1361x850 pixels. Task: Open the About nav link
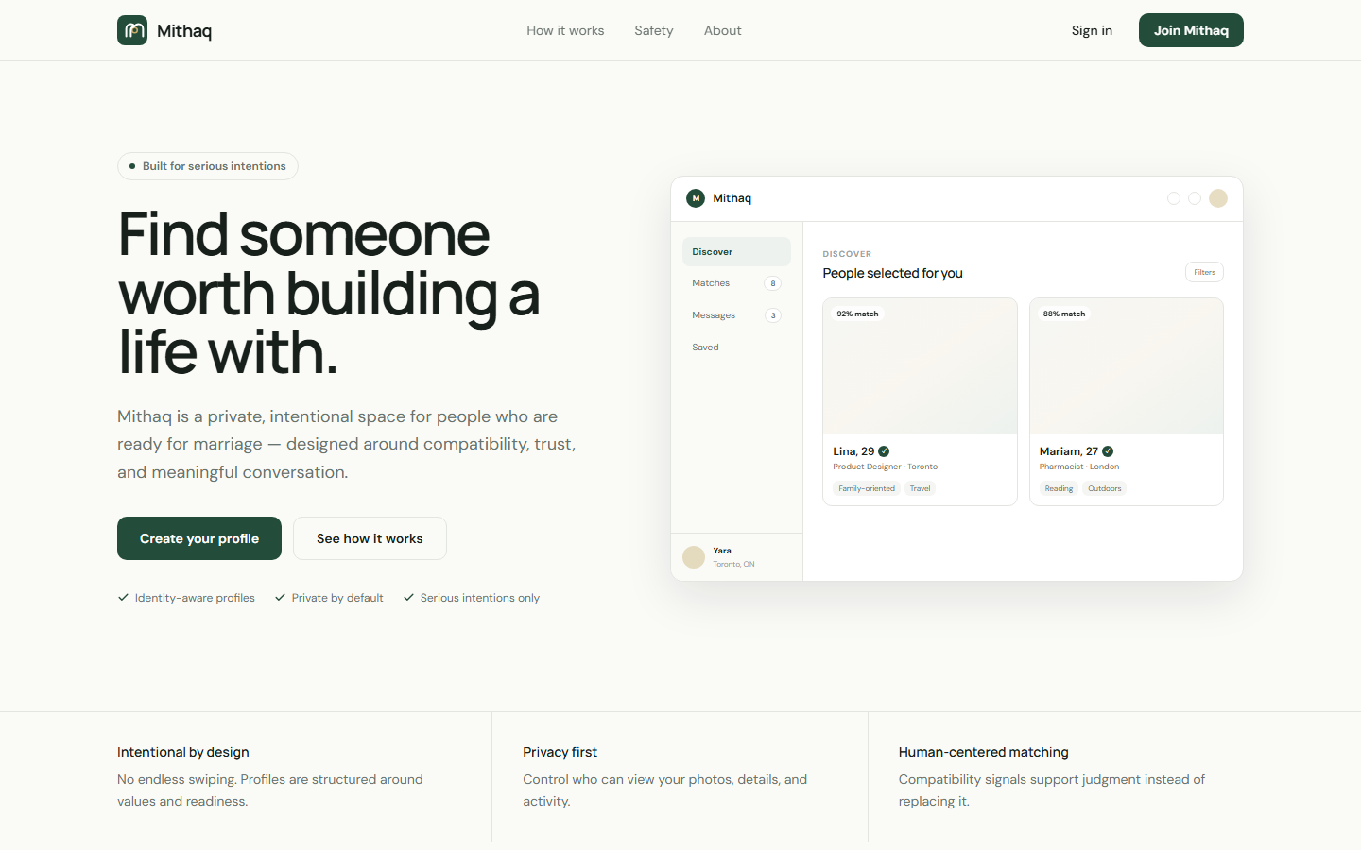[723, 30]
